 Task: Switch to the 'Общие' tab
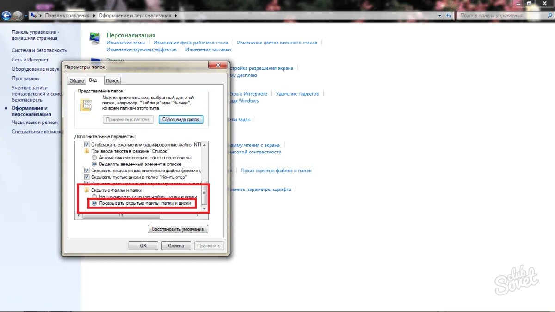pyautogui.click(x=76, y=81)
